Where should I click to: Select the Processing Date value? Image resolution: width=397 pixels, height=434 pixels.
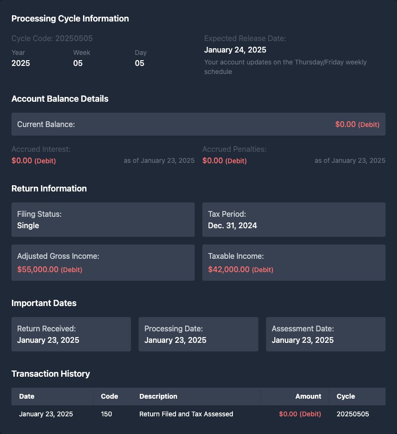[x=176, y=340]
